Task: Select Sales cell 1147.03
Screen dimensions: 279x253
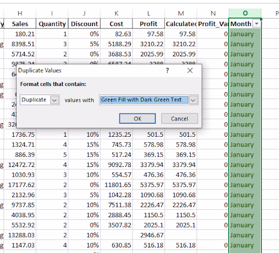Action: point(20,245)
